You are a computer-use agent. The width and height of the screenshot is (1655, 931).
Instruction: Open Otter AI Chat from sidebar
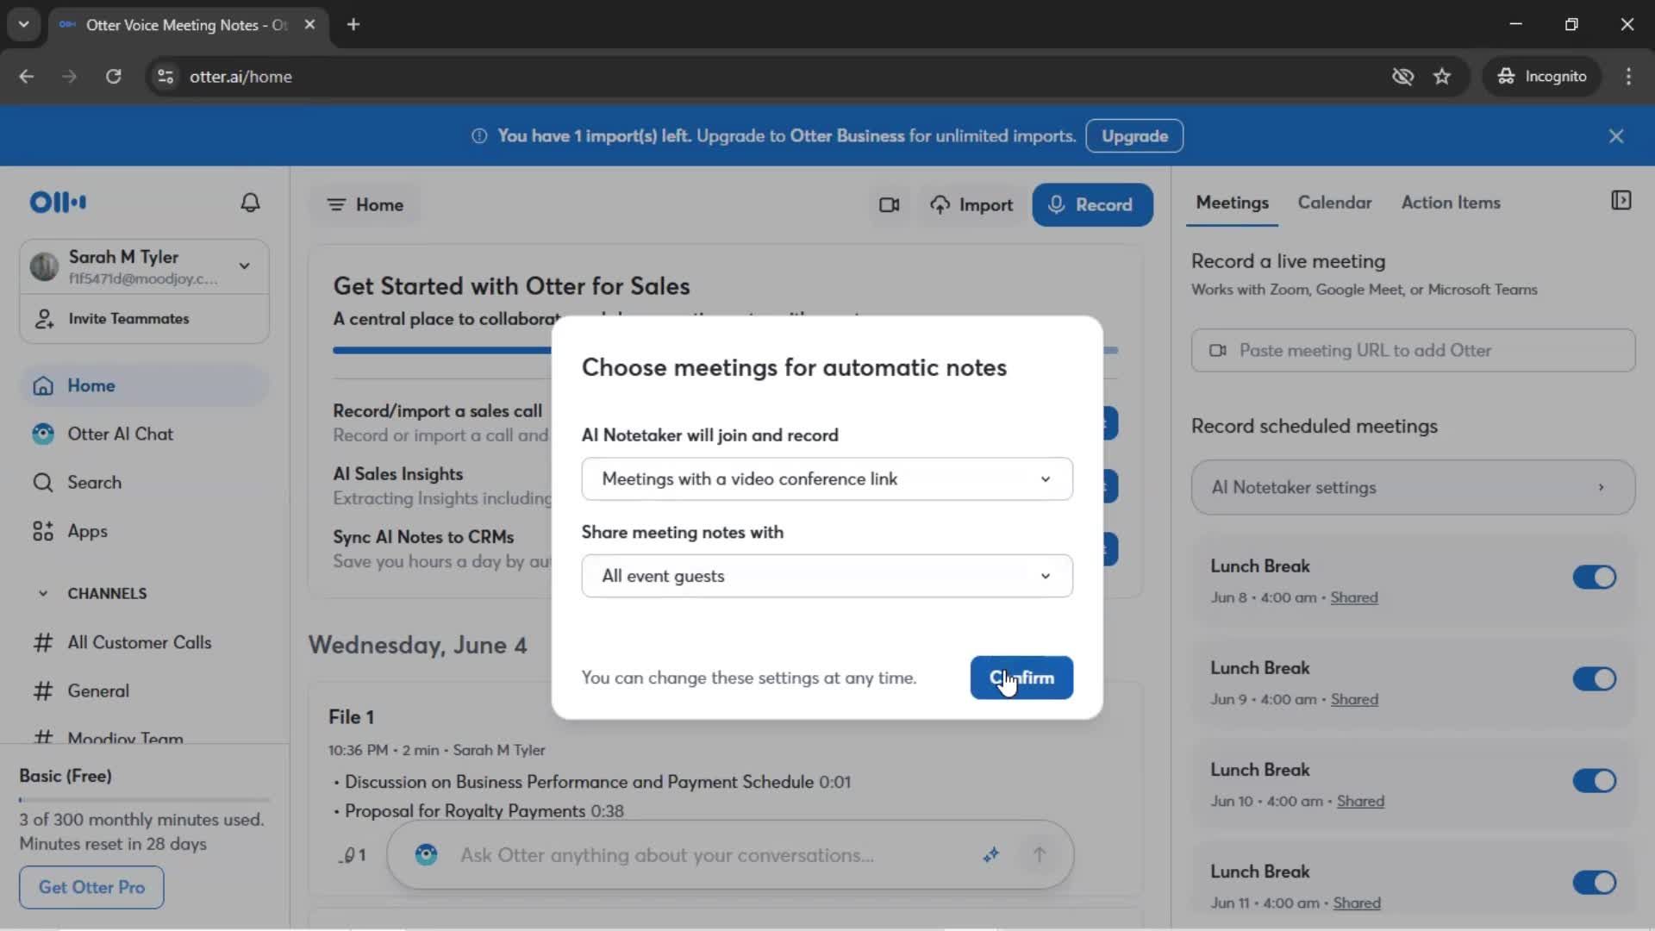[x=120, y=434]
